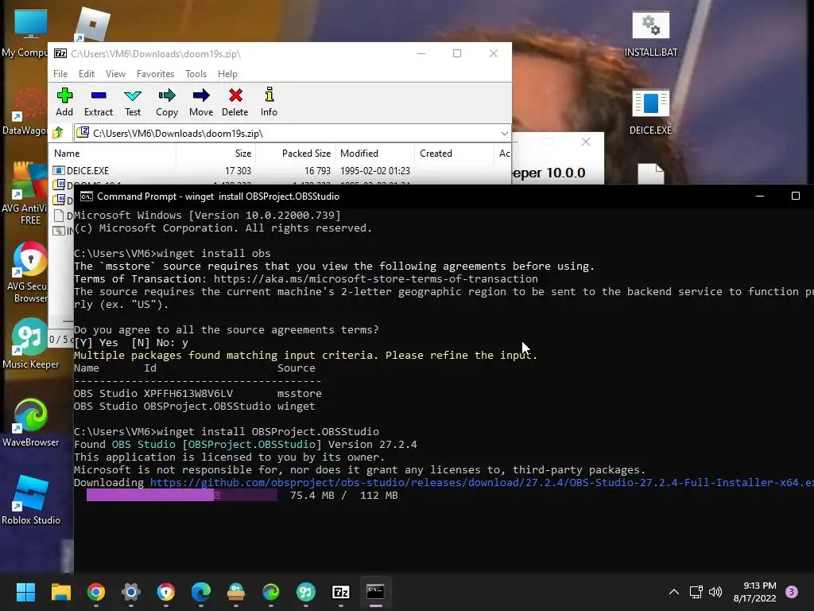Click the microsoft-store-terms-of-transaction URL text

click(375, 278)
